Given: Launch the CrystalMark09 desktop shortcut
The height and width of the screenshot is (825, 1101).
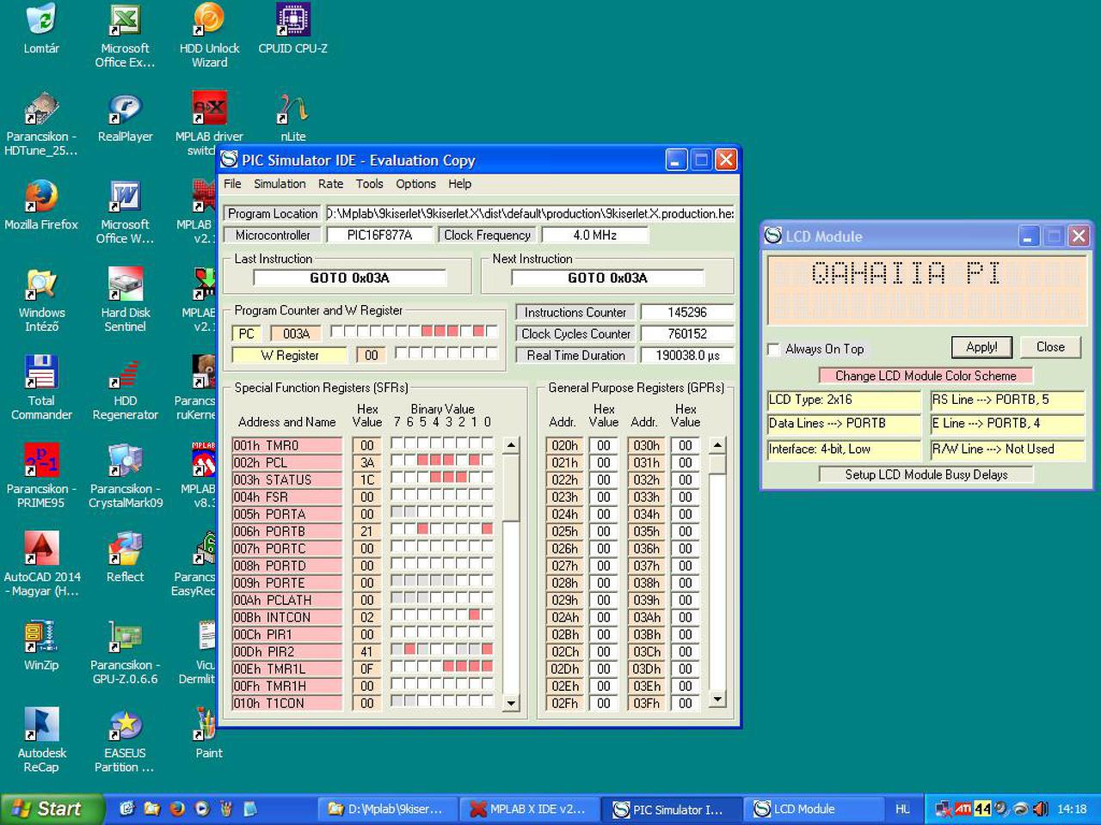Looking at the screenshot, I should tap(125, 476).
